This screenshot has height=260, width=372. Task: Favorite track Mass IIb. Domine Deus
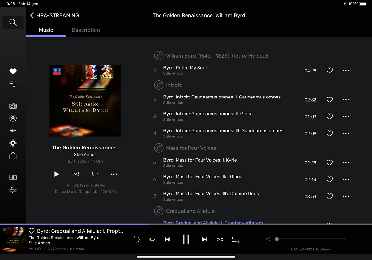(329, 196)
